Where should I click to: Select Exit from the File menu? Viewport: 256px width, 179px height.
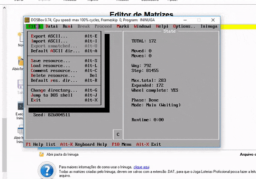click(64, 100)
